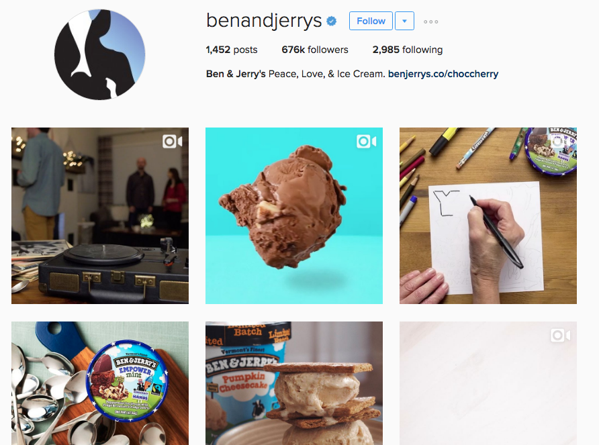Open the Pumpkin Cheesecake sandwich post
The image size is (599, 445).
[294, 383]
